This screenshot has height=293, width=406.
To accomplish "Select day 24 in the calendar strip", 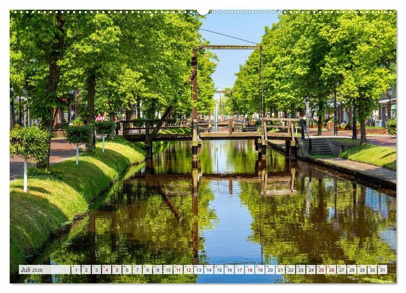I will click(311, 270).
